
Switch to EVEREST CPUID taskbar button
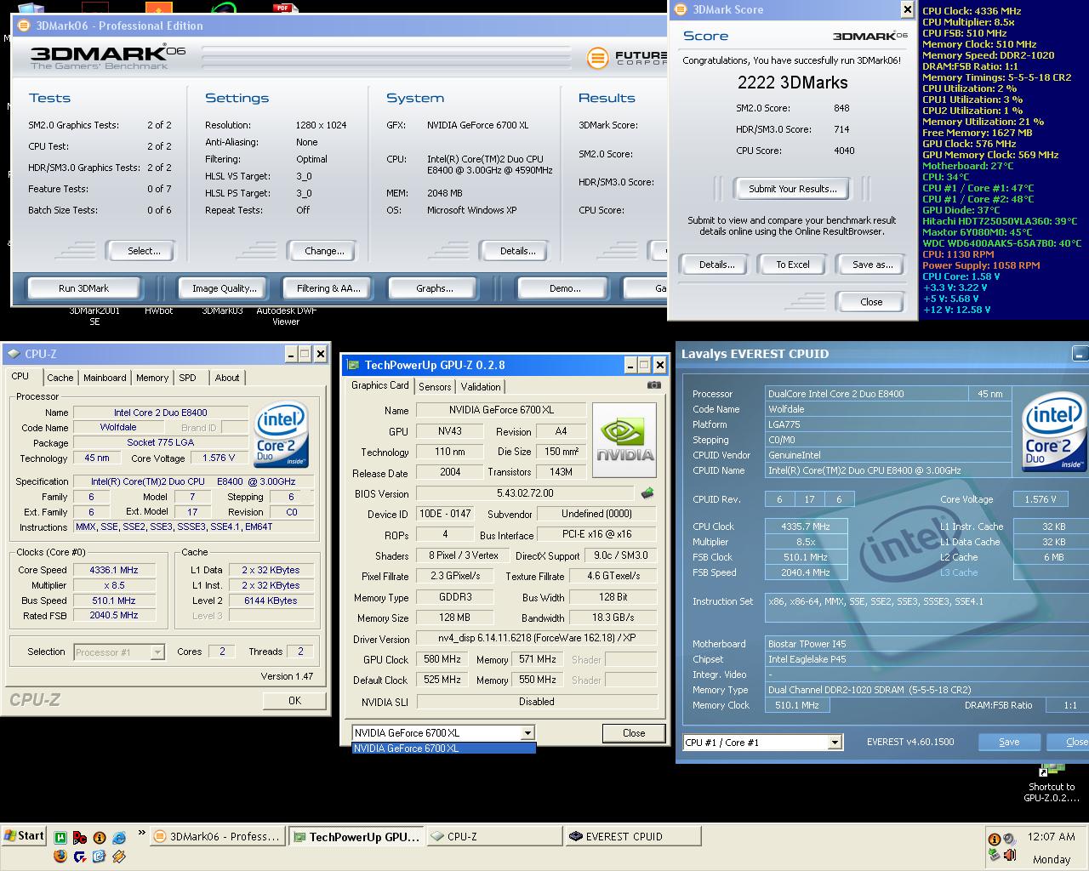tap(631, 837)
